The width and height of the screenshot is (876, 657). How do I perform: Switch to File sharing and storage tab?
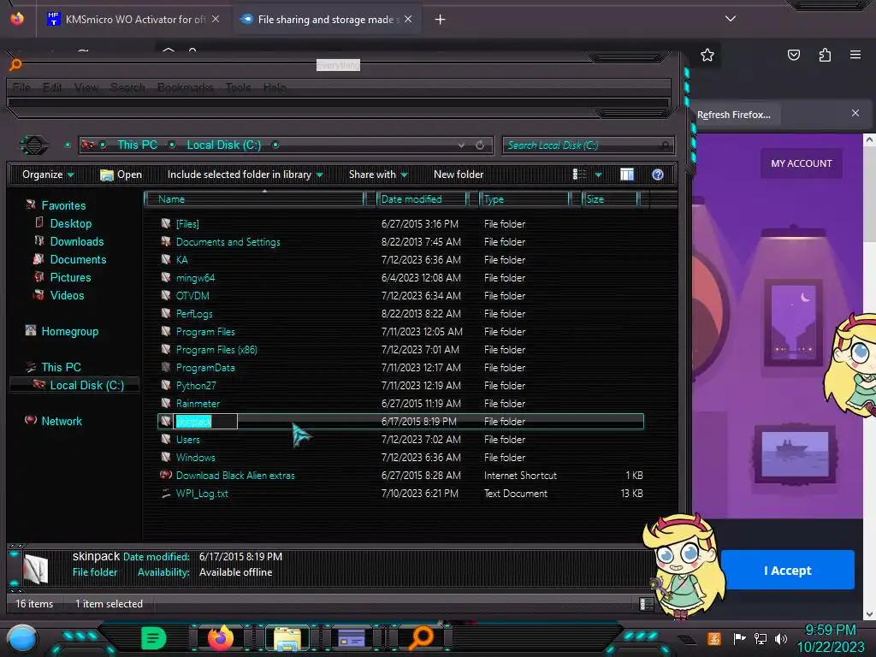pyautogui.click(x=326, y=19)
